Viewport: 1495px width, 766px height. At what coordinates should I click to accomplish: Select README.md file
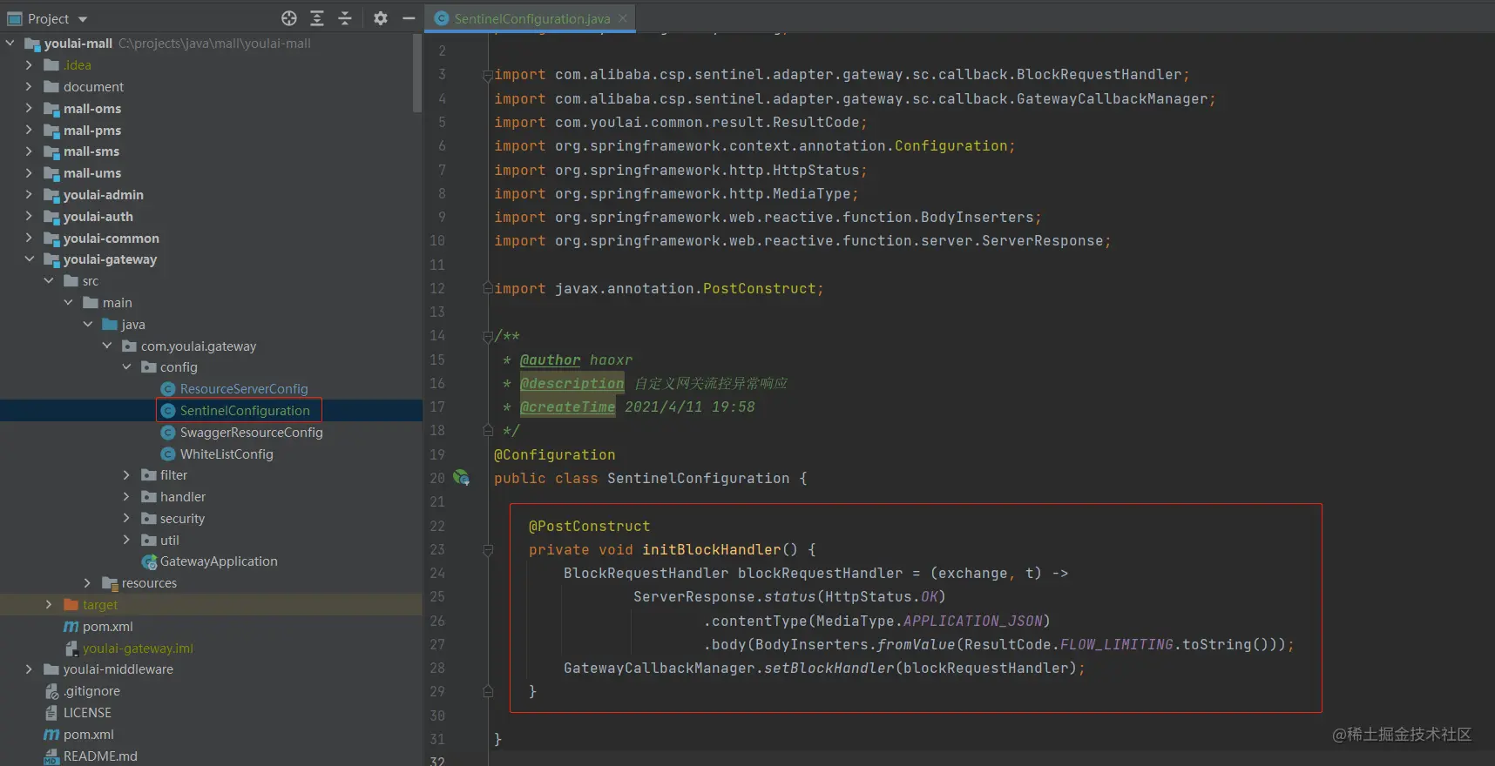click(100, 756)
